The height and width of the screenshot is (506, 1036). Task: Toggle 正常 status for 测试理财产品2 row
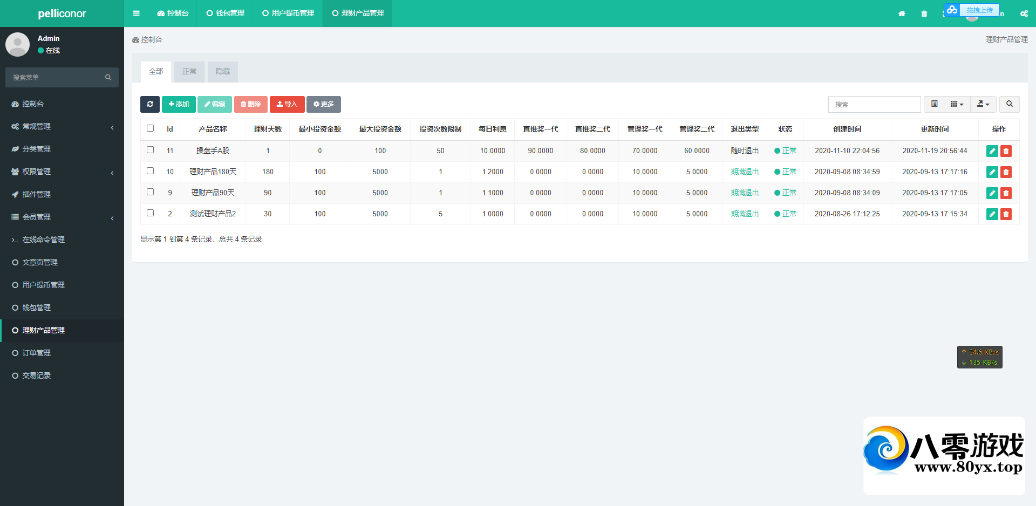point(785,214)
